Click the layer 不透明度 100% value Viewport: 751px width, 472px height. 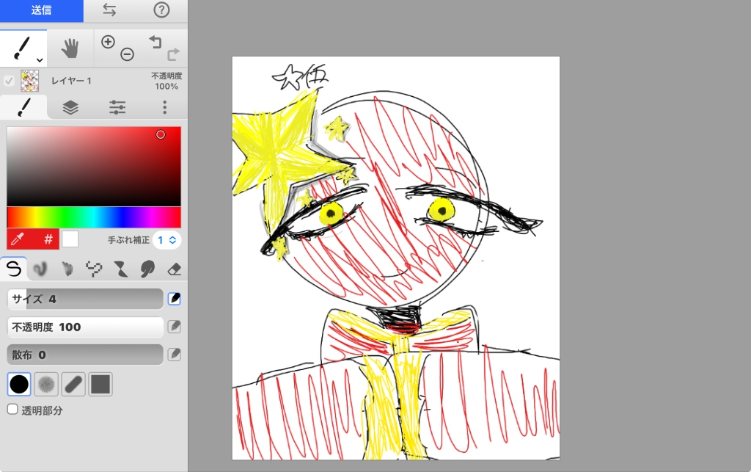pos(166,81)
